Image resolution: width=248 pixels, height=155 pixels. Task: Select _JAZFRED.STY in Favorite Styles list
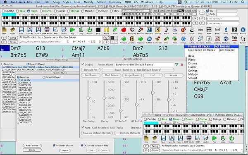pos(48,83)
